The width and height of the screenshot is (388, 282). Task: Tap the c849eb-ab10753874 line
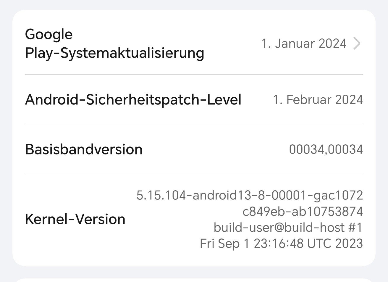tap(302, 211)
